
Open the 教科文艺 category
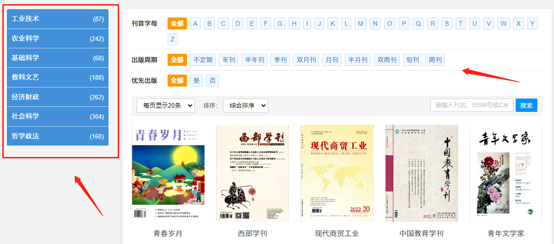click(x=58, y=77)
